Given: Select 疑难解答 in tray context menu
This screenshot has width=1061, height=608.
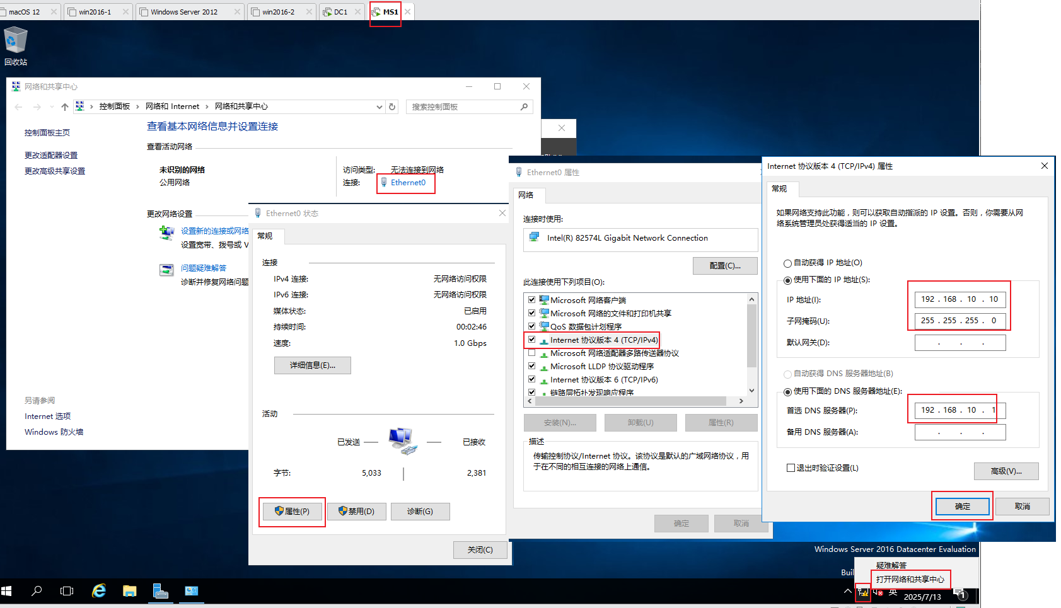Looking at the screenshot, I should 891,565.
